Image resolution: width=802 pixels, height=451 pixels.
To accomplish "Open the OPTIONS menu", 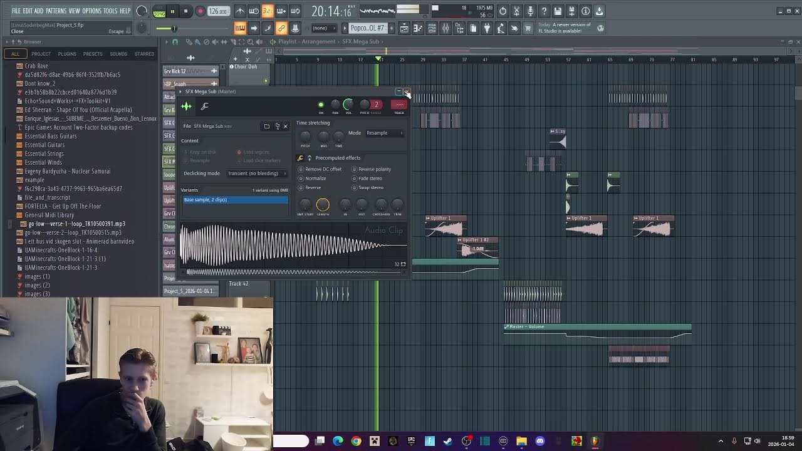I will click(x=91, y=11).
